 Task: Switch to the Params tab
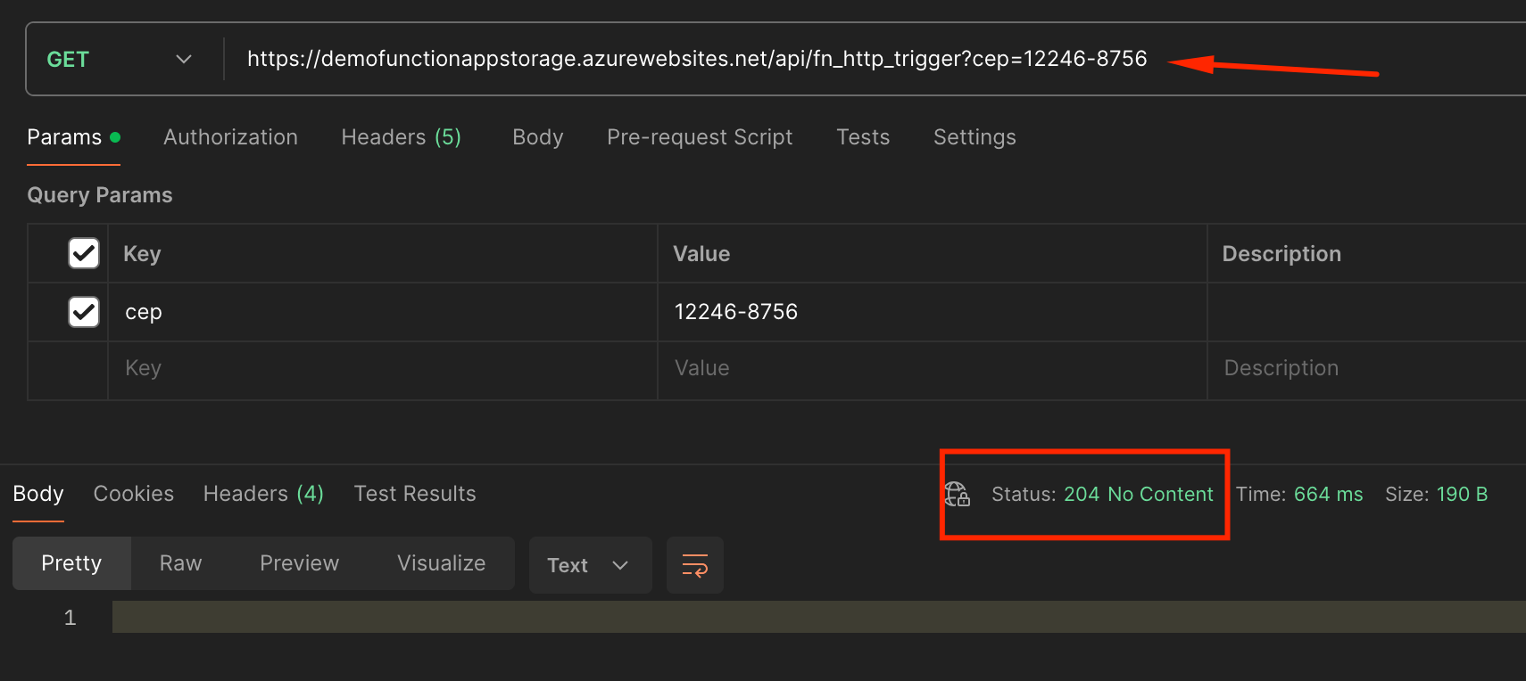pos(73,137)
